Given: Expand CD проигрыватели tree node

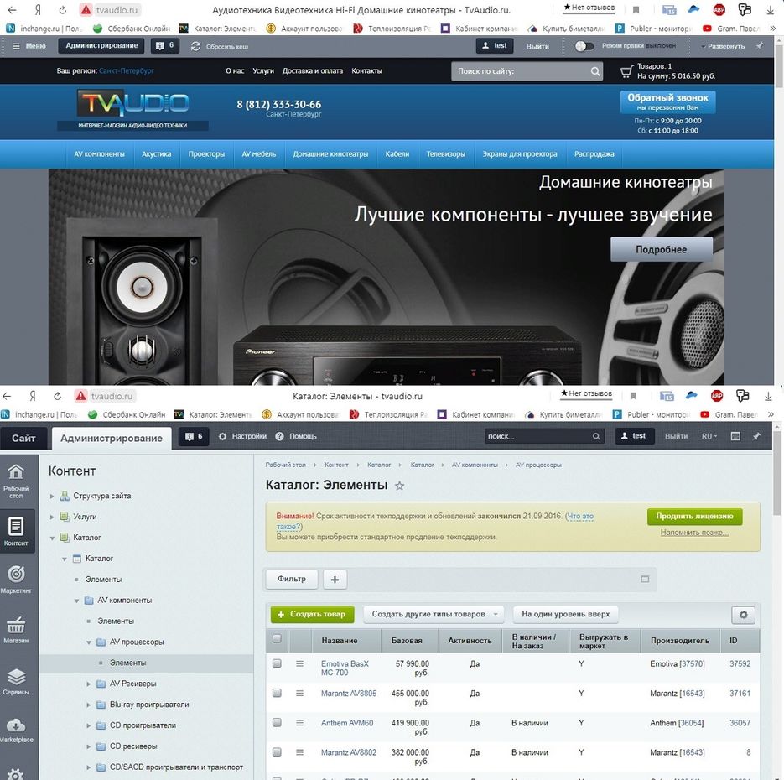Looking at the screenshot, I should tap(89, 725).
